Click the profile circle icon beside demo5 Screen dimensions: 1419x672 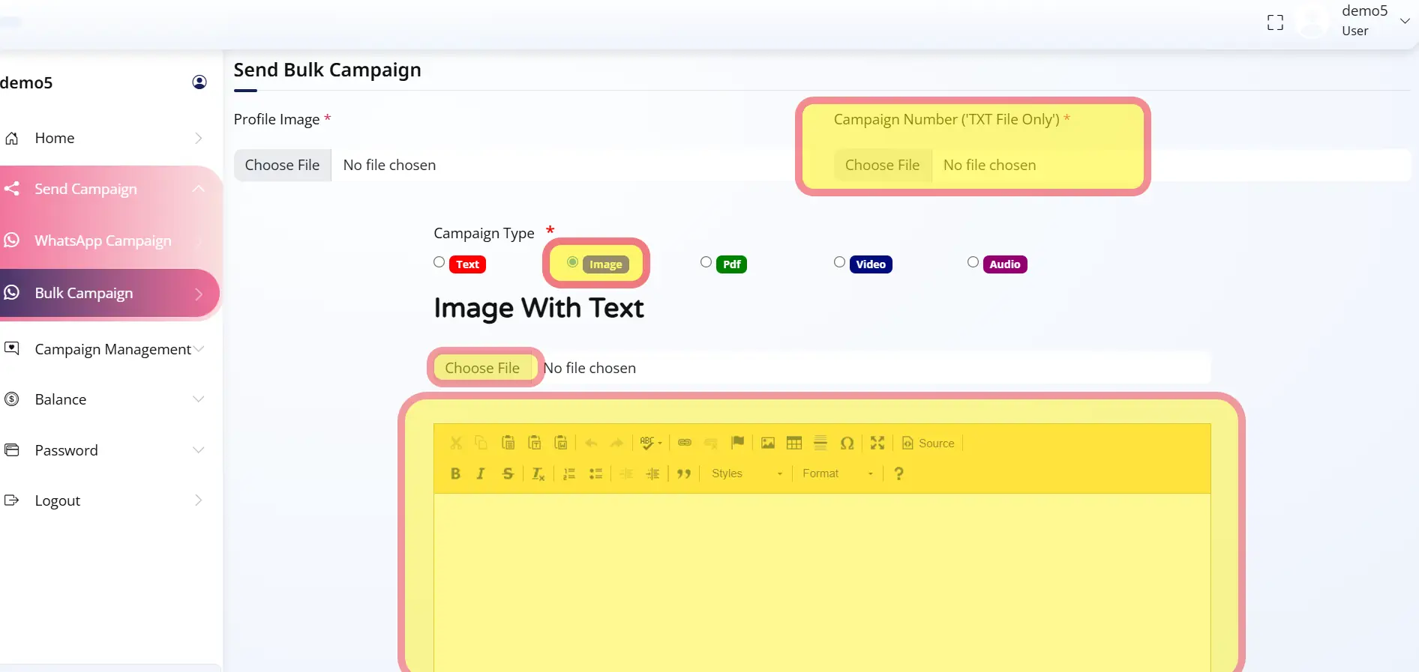199,82
